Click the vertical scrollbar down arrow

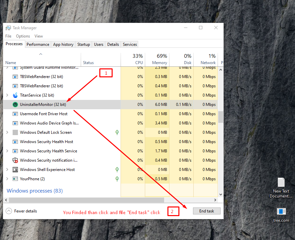(221, 195)
